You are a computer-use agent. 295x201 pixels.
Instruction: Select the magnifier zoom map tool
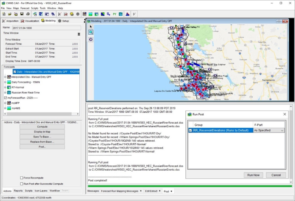coord(91,32)
